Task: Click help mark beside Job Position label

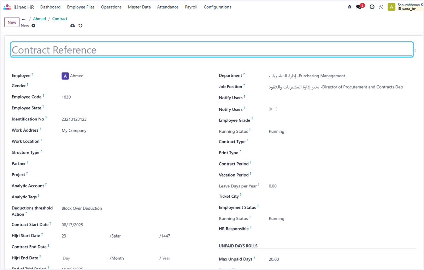Action: (x=244, y=85)
